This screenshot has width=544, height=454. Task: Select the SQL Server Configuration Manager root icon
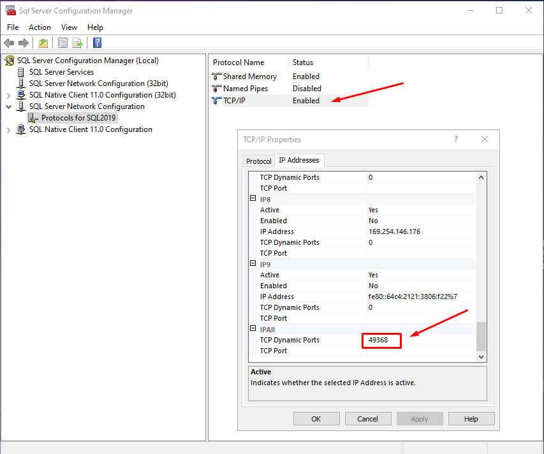[x=8, y=60]
